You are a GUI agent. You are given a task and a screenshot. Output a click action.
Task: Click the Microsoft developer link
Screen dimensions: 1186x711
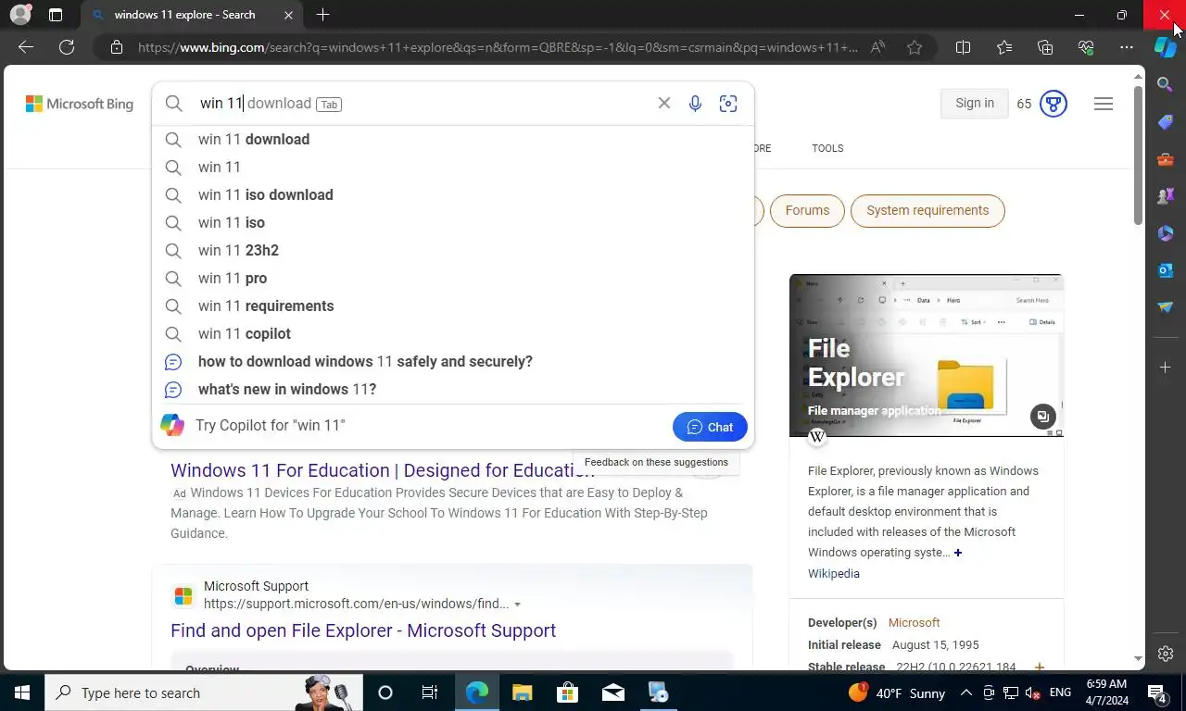(x=914, y=622)
